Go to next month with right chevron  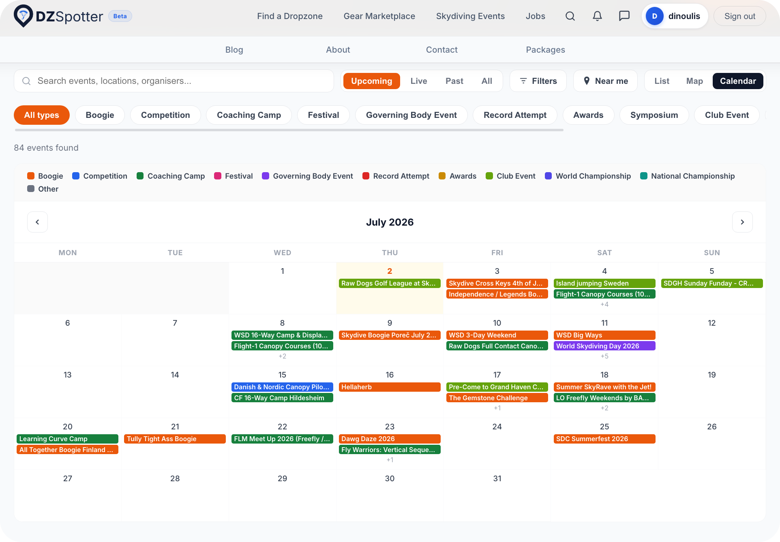(742, 222)
